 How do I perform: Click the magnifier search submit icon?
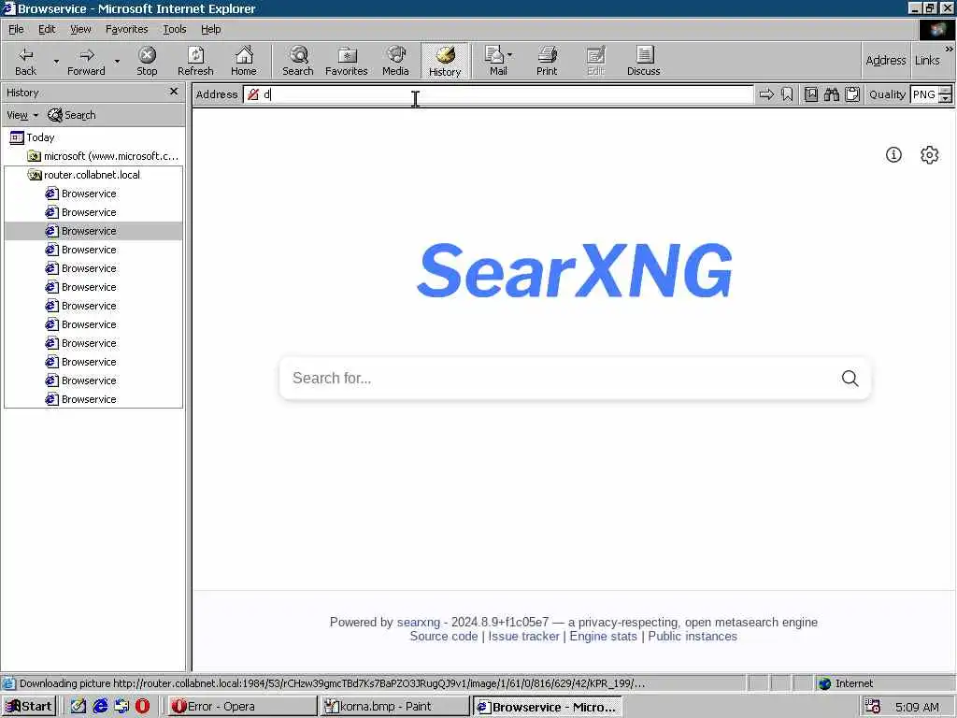tap(850, 379)
